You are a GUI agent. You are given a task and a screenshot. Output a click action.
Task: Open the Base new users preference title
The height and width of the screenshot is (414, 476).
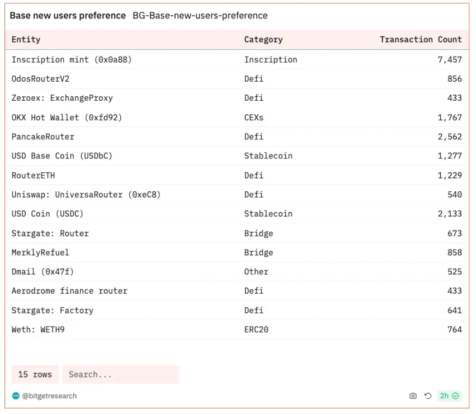click(x=68, y=16)
